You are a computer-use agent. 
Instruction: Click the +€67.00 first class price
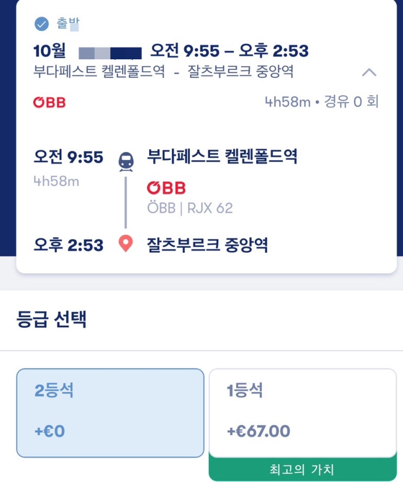258,431
